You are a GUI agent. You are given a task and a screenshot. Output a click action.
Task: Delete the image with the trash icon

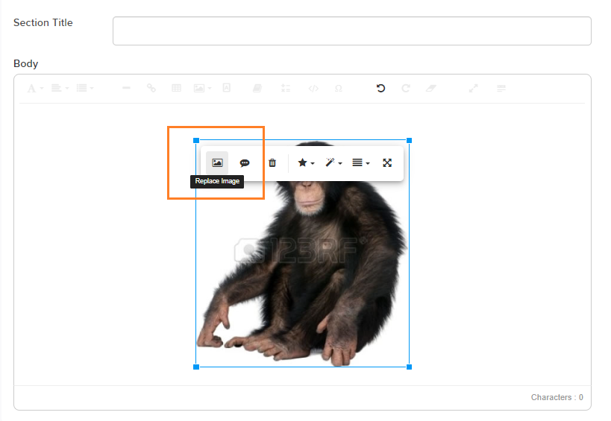click(272, 162)
